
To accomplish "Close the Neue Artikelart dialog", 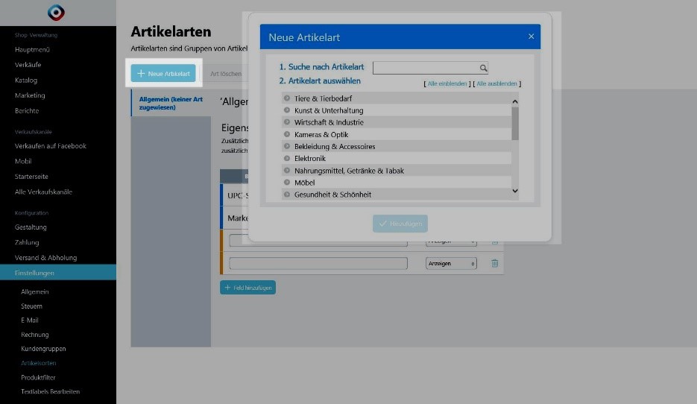I will click(531, 37).
